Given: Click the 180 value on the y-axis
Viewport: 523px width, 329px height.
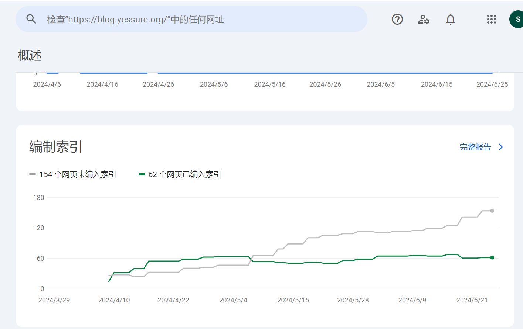Looking at the screenshot, I should (38, 198).
